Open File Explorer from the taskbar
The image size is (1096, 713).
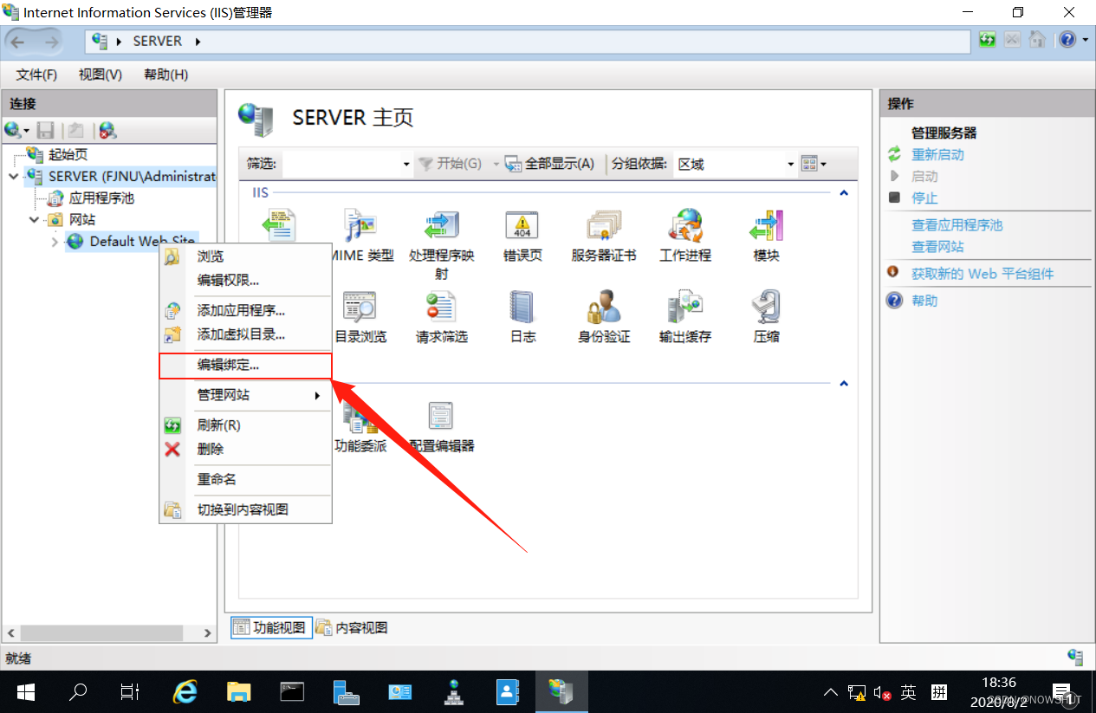point(238,691)
